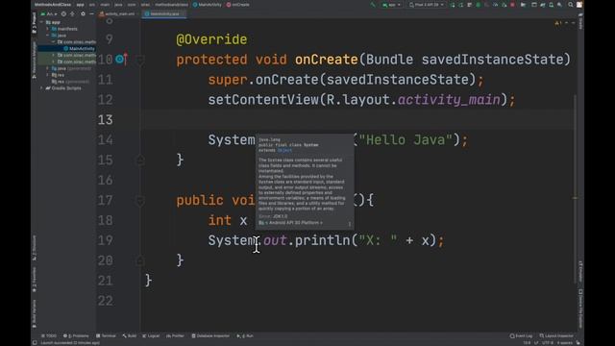Viewport: 615px width, 346px height.
Task: Open the Problems tool window
Action: (x=76, y=335)
